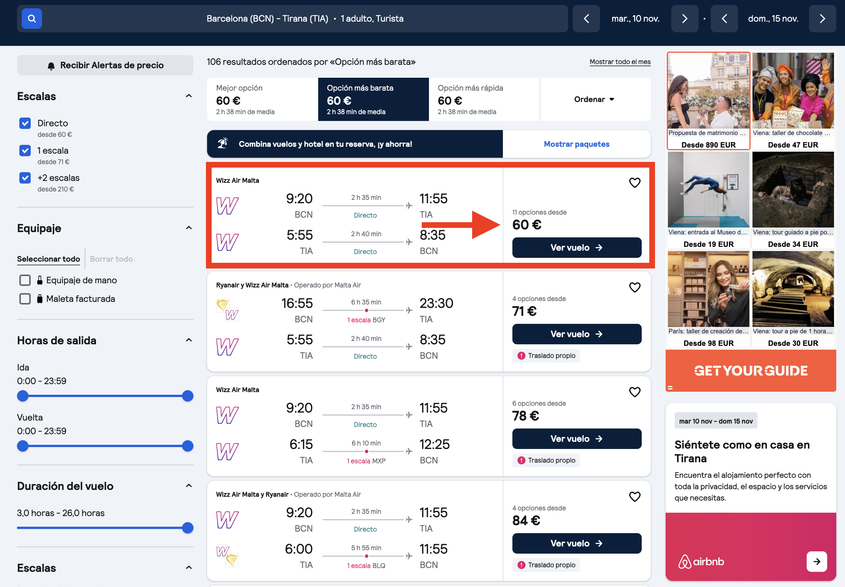
Task: Favorite the 78 € flight with heart icon
Action: pyautogui.click(x=635, y=392)
